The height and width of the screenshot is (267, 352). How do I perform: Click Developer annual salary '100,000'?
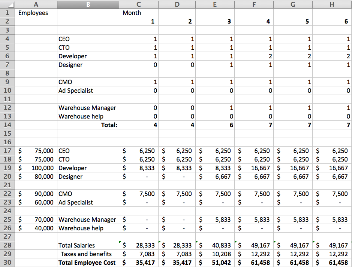coord(36,168)
